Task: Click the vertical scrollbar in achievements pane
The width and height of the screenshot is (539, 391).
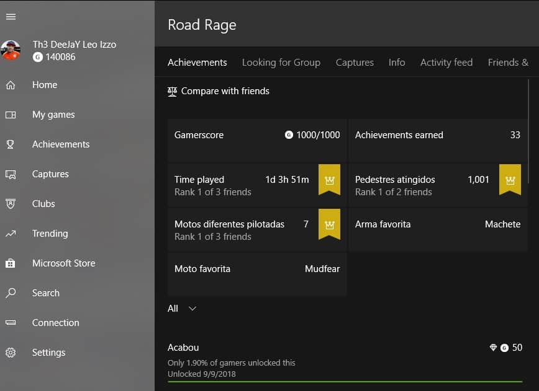Action: [528, 131]
